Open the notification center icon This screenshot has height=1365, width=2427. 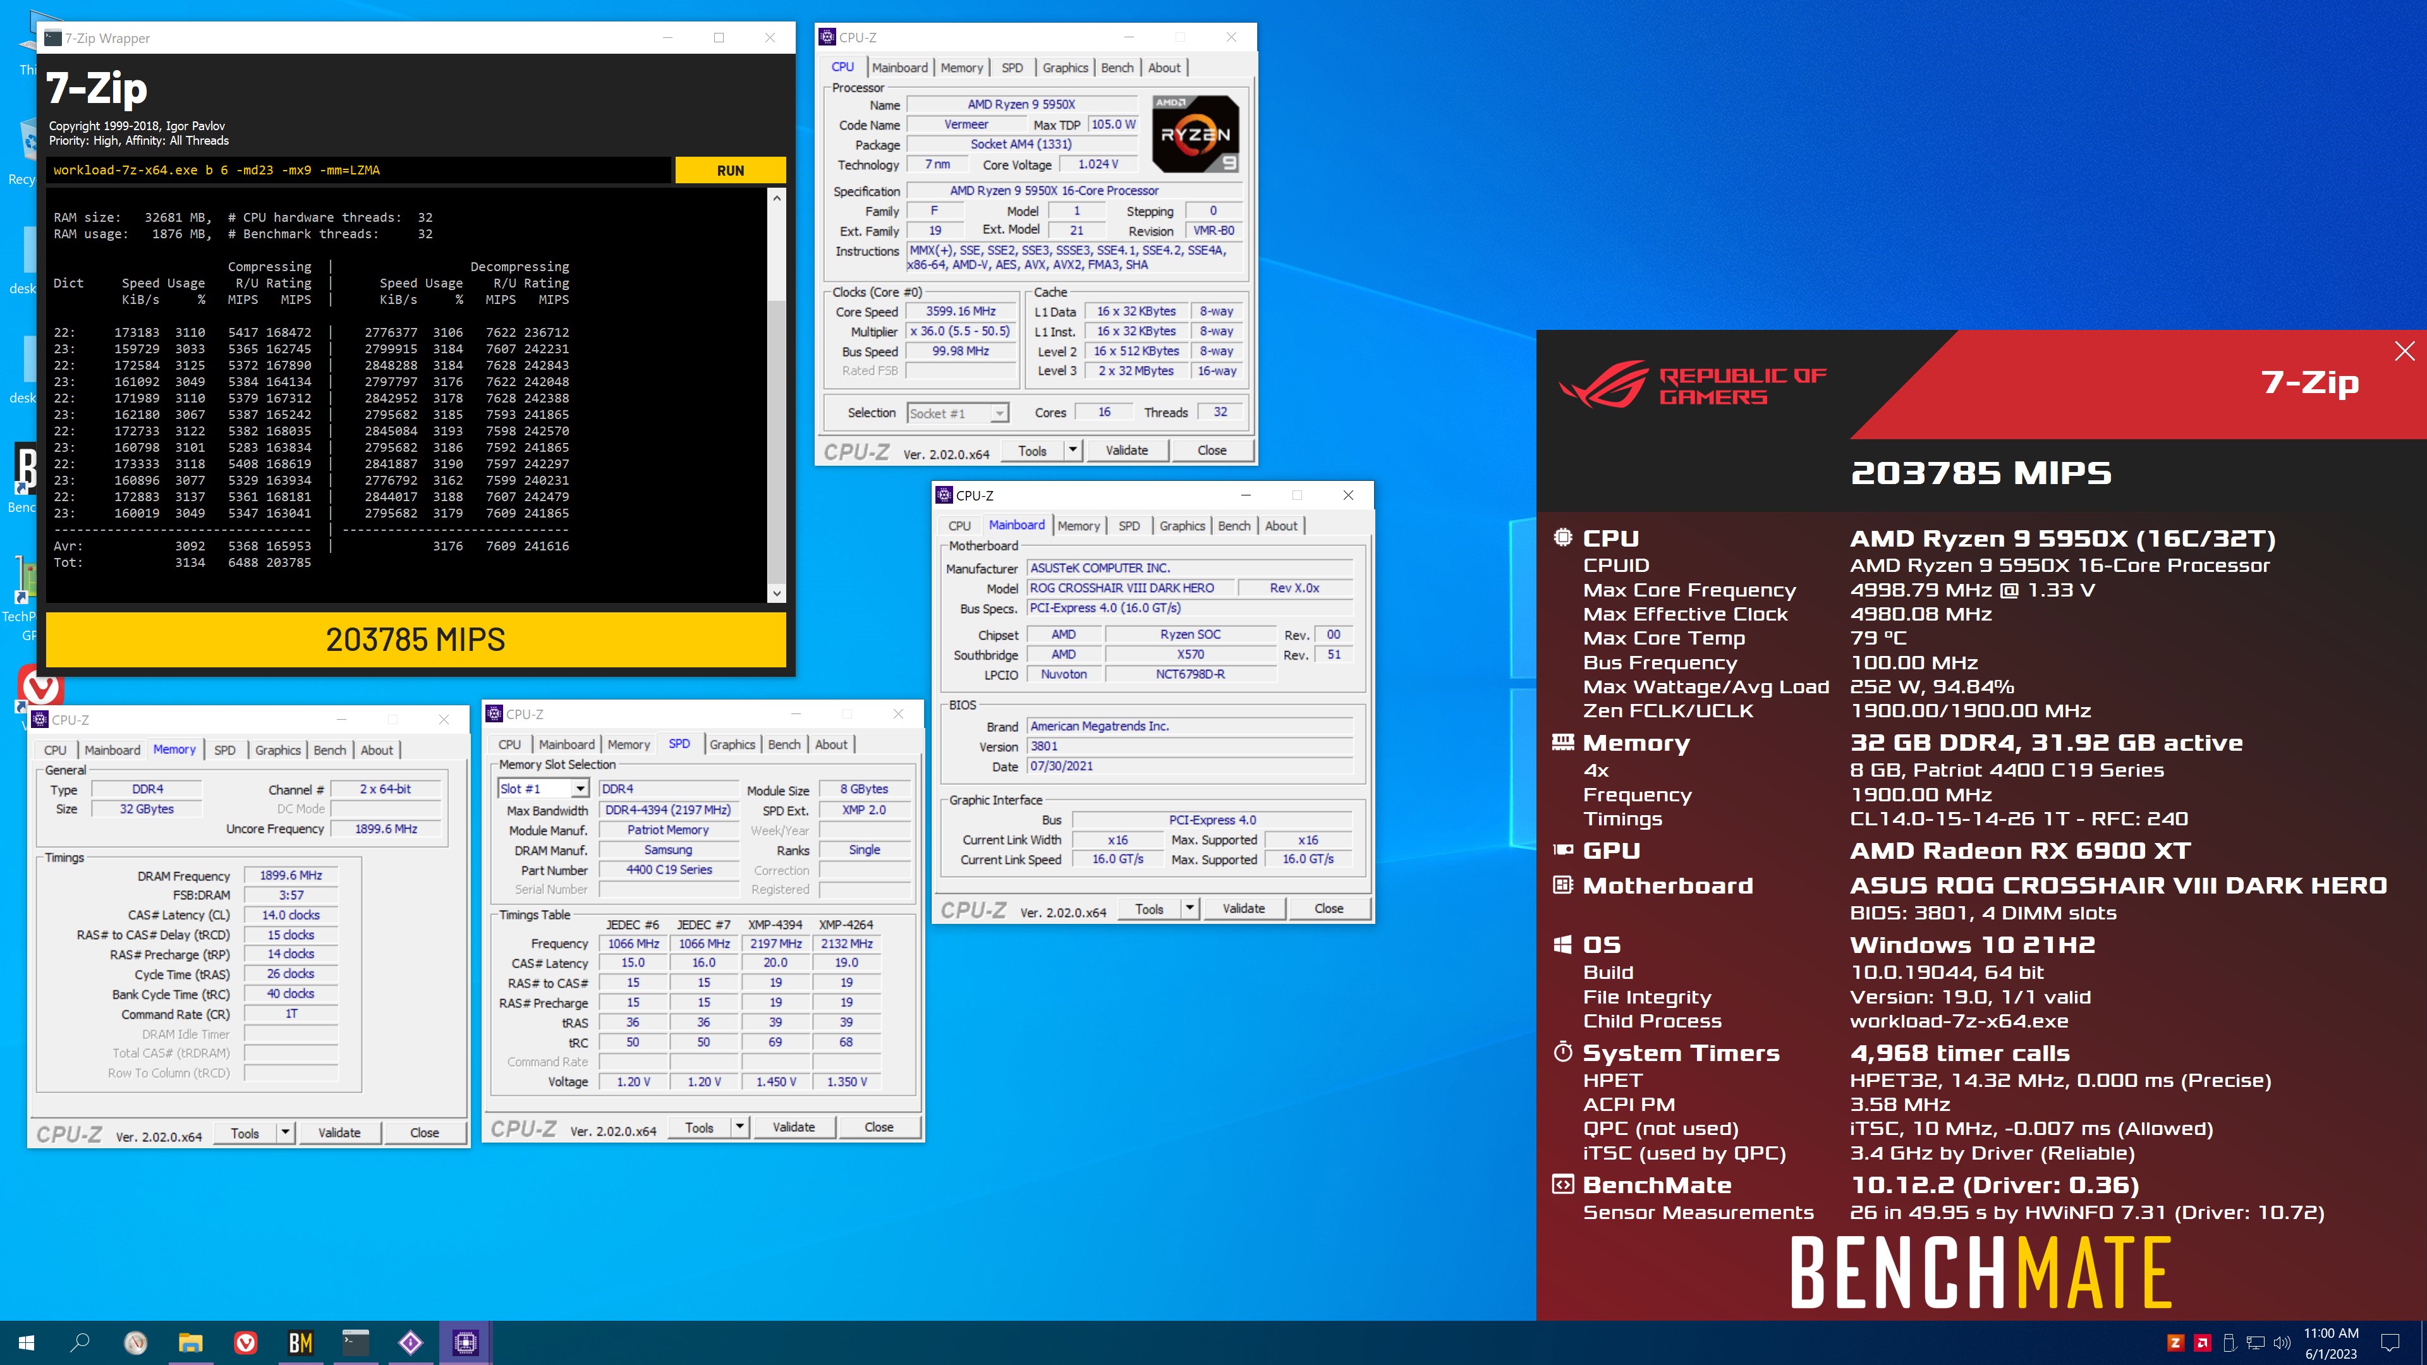pyautogui.click(x=2390, y=1342)
